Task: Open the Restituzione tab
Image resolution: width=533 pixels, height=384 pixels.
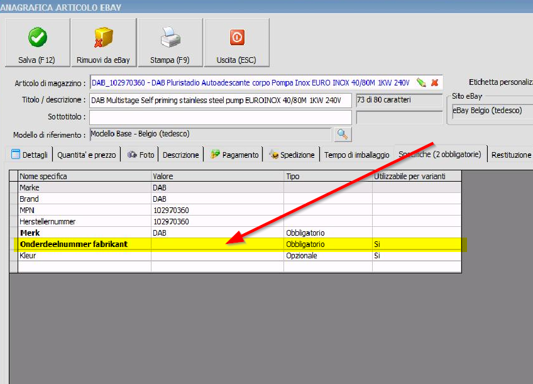Action: pos(510,155)
